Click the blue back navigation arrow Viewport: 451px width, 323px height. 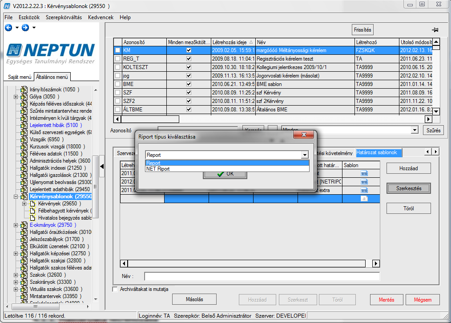(x=8, y=28)
